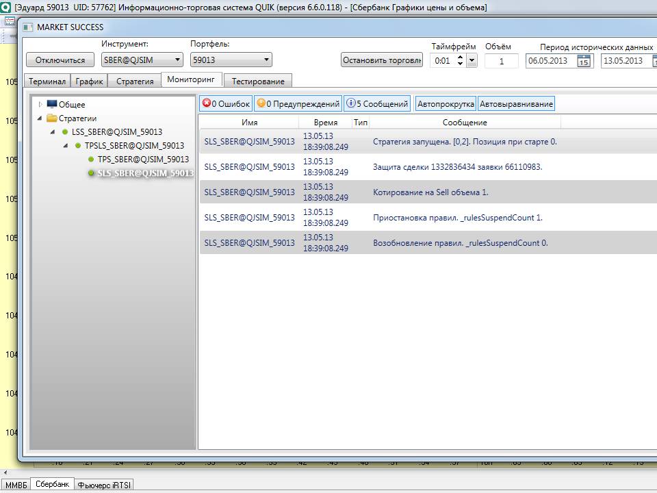The height and width of the screenshot is (493, 657).
Task: Click green status dot of LSS_SBER@QJSIM_59013
Action: tap(65, 132)
